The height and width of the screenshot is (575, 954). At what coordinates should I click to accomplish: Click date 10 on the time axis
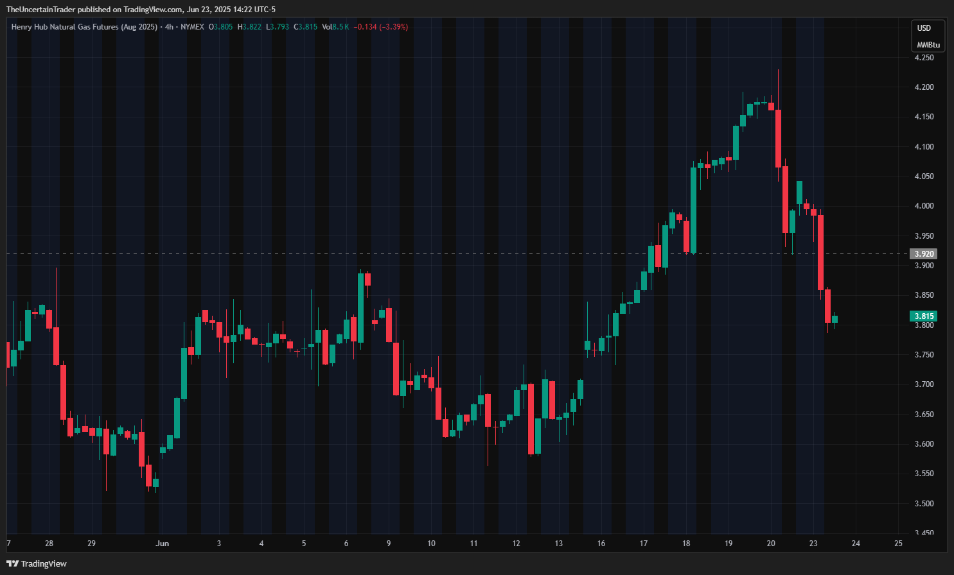pyautogui.click(x=431, y=544)
